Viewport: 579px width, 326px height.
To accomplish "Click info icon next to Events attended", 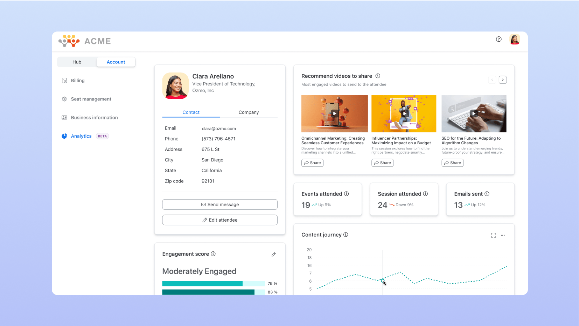I will [x=346, y=194].
